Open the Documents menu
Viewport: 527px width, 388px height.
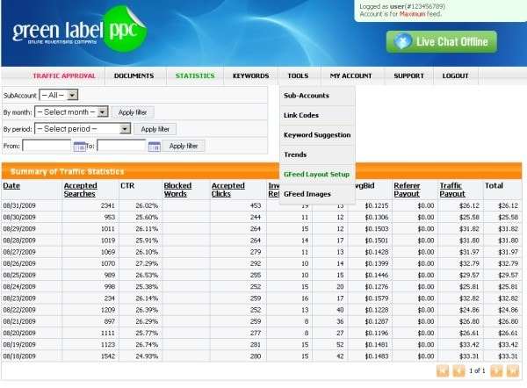[134, 75]
